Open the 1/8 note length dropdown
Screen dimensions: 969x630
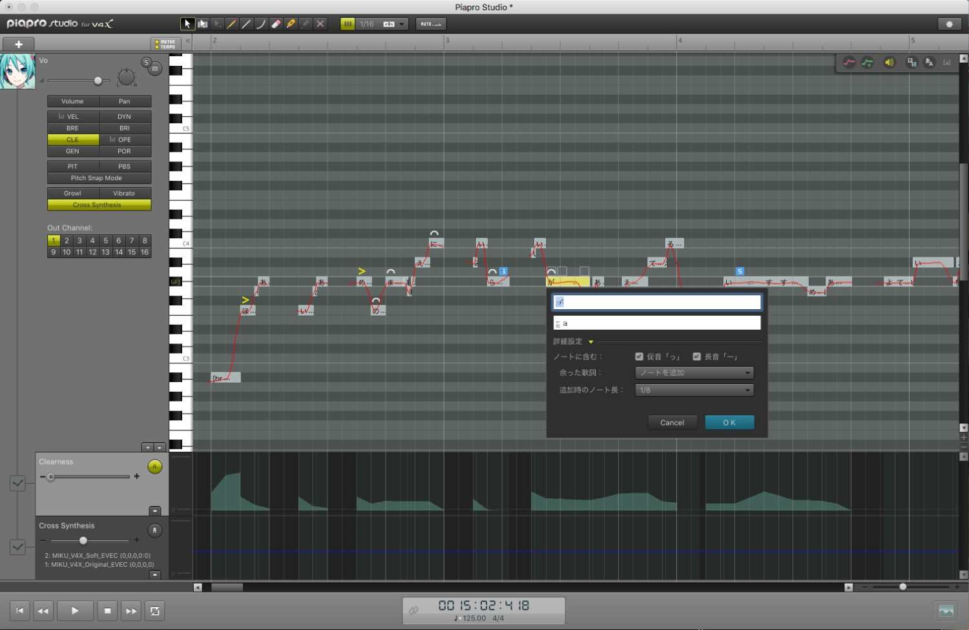pos(694,390)
